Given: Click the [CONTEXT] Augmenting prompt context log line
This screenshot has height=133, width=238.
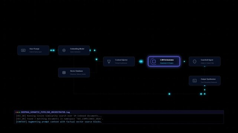Looking at the screenshot, I should [59, 122].
